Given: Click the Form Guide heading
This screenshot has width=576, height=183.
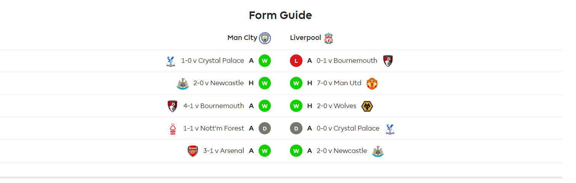Looking at the screenshot, I should 280,15.
